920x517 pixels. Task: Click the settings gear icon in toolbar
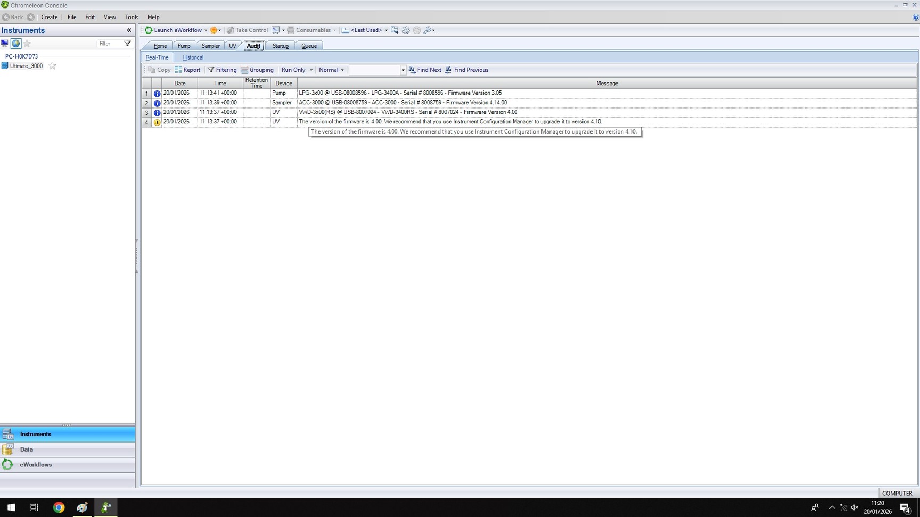(406, 30)
